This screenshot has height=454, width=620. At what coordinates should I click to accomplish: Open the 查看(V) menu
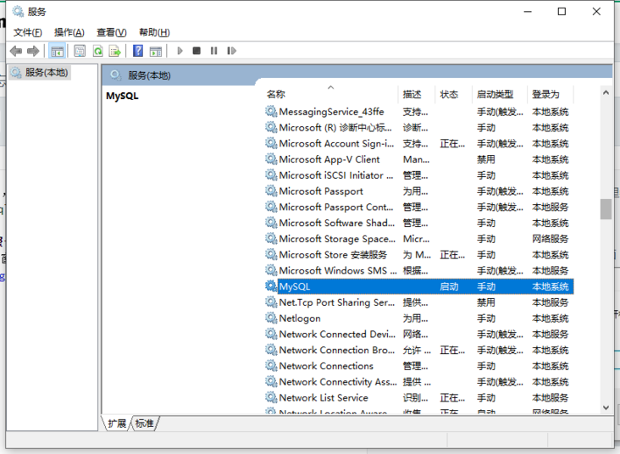112,32
